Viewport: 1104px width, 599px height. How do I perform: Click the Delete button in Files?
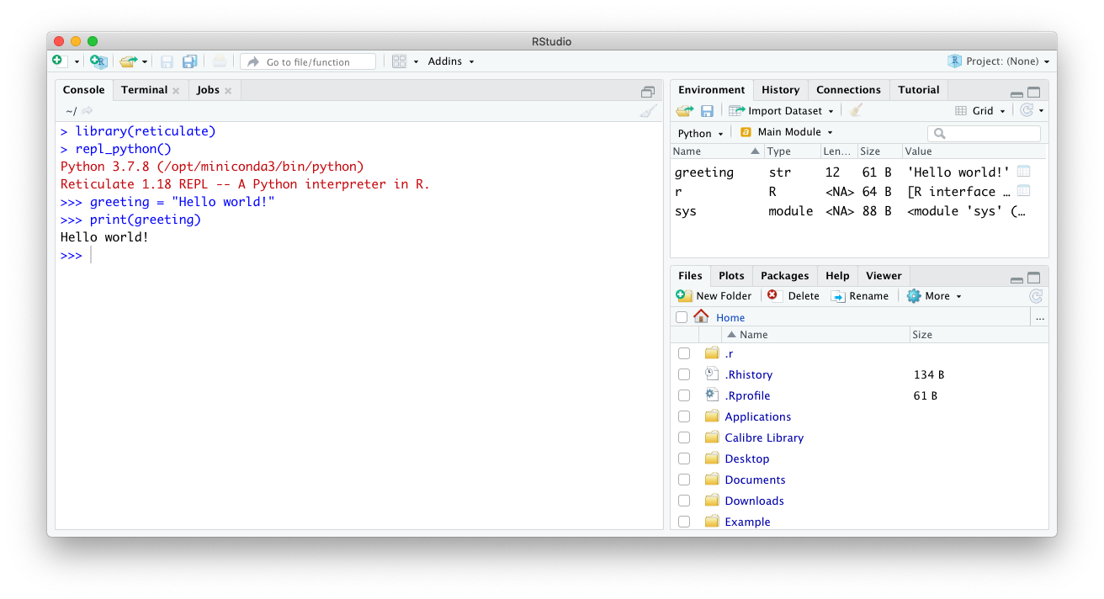[x=793, y=296]
